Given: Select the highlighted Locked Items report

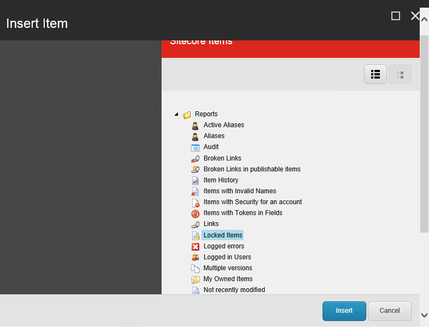Looking at the screenshot, I should 223,235.
